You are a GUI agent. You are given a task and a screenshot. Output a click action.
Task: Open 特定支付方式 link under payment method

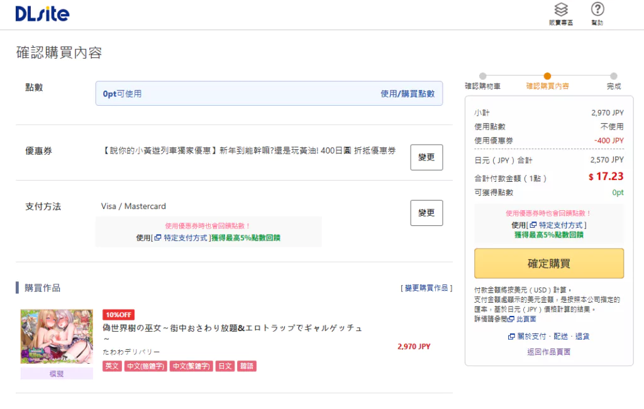point(185,238)
